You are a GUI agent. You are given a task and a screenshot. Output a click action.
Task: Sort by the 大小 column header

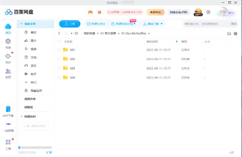[207, 42]
